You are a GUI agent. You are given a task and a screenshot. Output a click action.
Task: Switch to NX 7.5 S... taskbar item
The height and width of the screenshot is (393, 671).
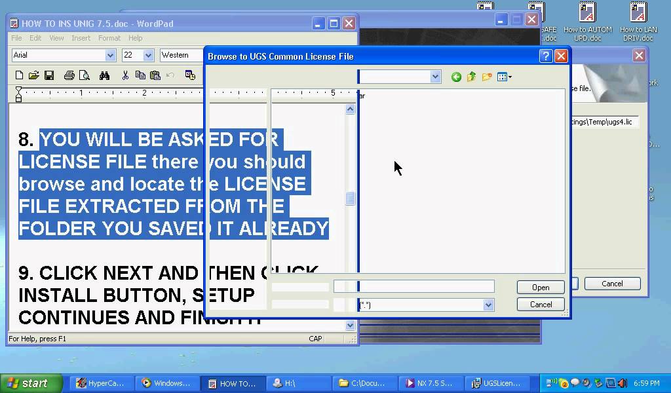[431, 383]
